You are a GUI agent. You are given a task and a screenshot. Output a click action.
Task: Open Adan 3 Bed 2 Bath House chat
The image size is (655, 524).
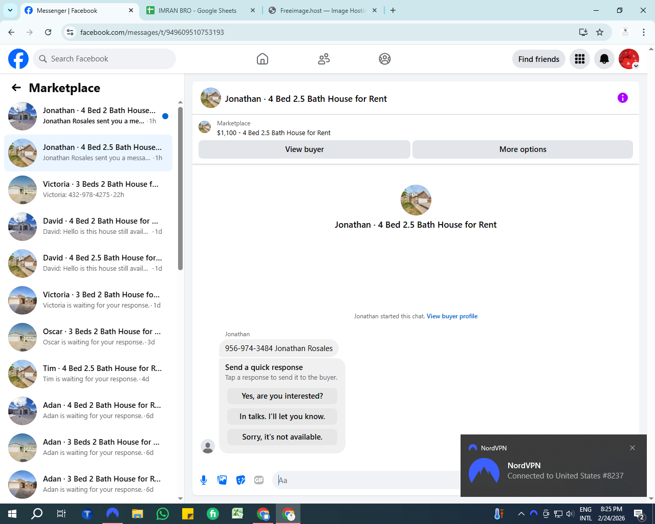[88, 485]
